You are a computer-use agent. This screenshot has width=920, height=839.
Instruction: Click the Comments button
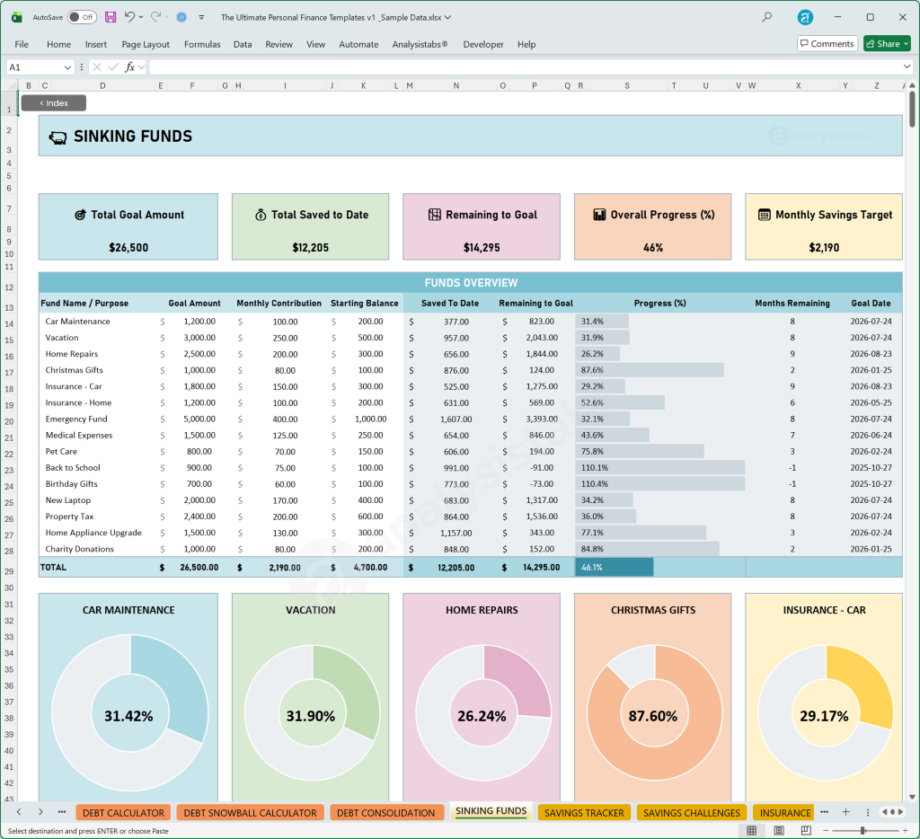point(826,43)
